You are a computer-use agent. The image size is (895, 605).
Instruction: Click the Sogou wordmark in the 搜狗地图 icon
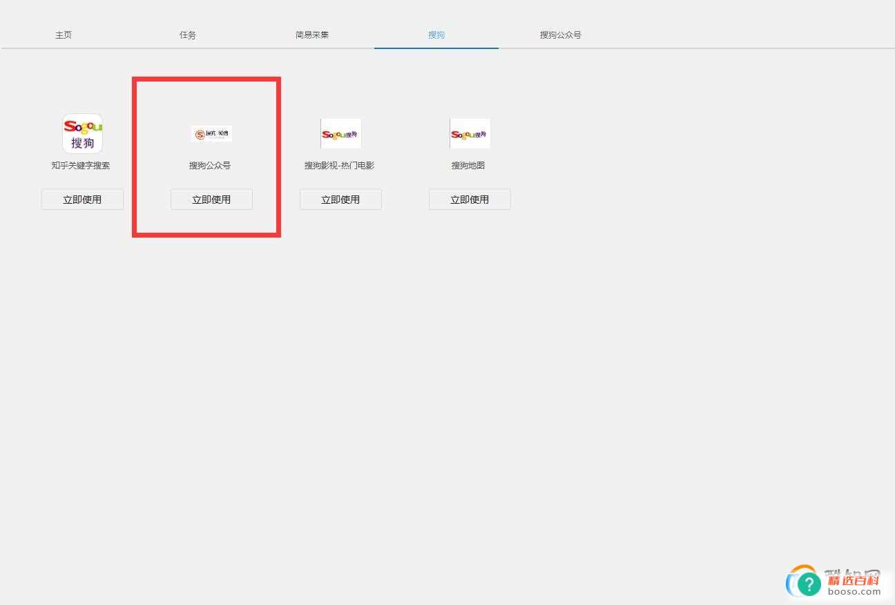464,133
